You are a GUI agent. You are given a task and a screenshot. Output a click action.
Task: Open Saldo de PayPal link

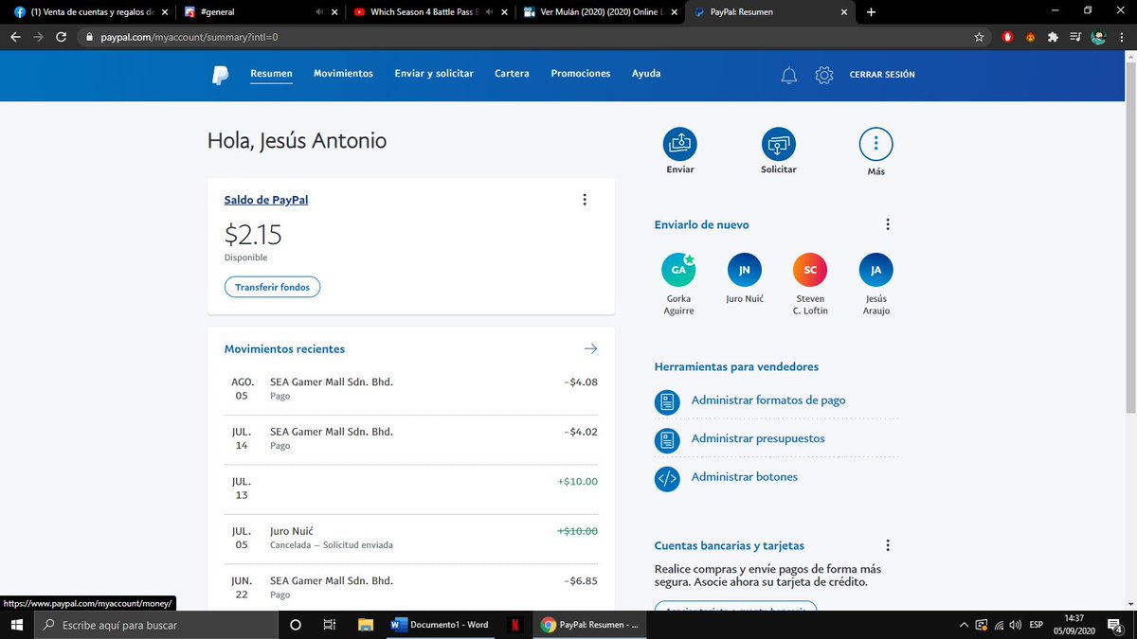266,200
